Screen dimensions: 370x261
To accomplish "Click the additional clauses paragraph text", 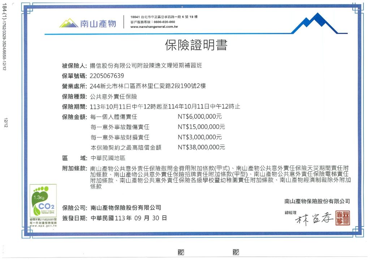I will [x=220, y=177].
